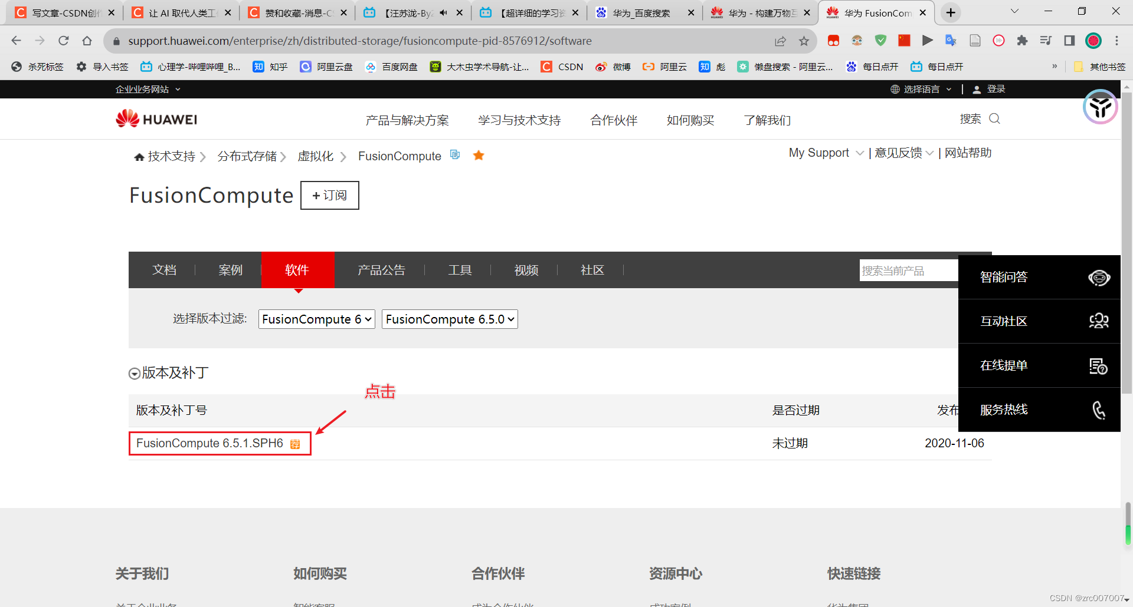
Task: Click the 登录 login link
Action: [x=996, y=89]
